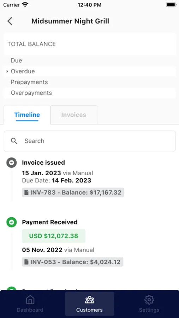
Task: Click the search magnifier icon
Action: [14, 141]
